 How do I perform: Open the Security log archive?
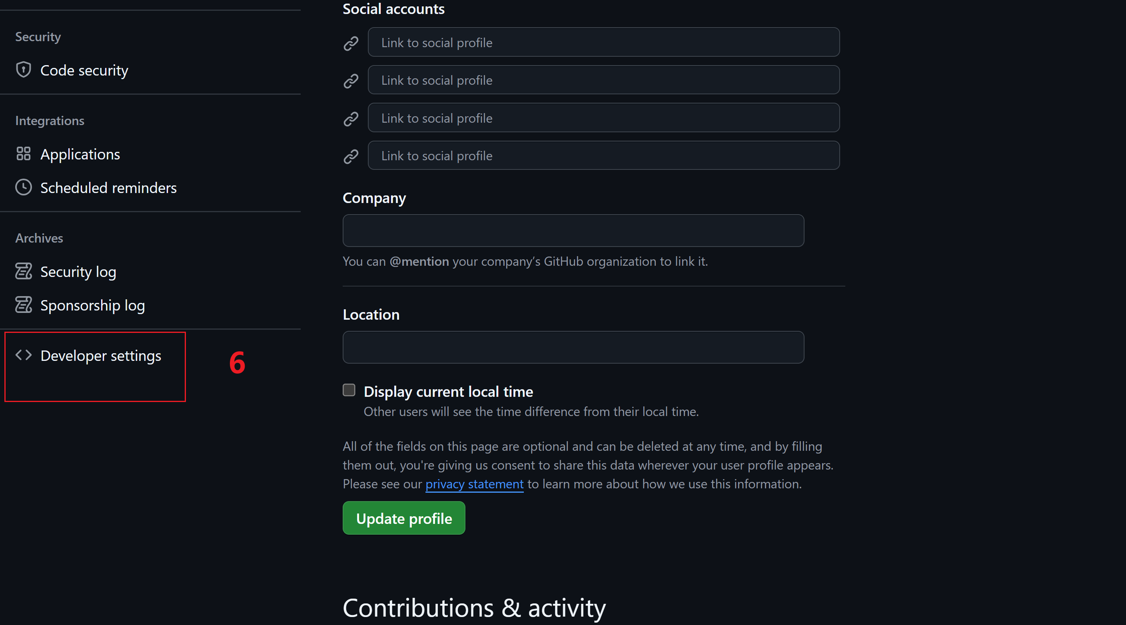tap(78, 272)
